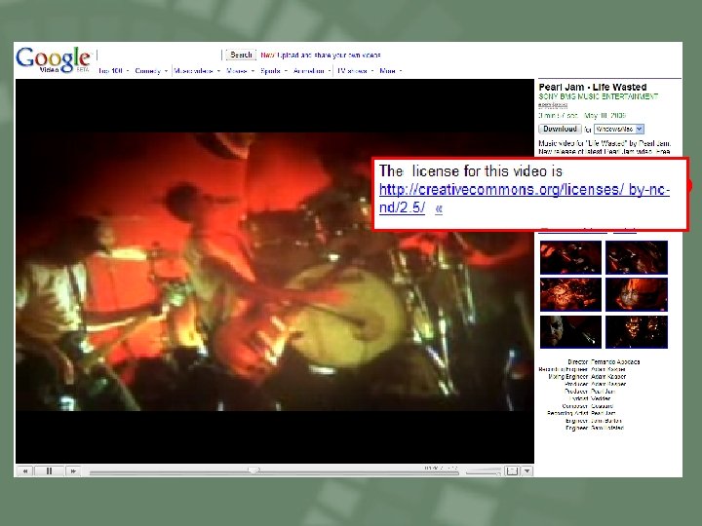Click the playing video frame
This screenshot has height=526, width=702.
[x=275, y=271]
